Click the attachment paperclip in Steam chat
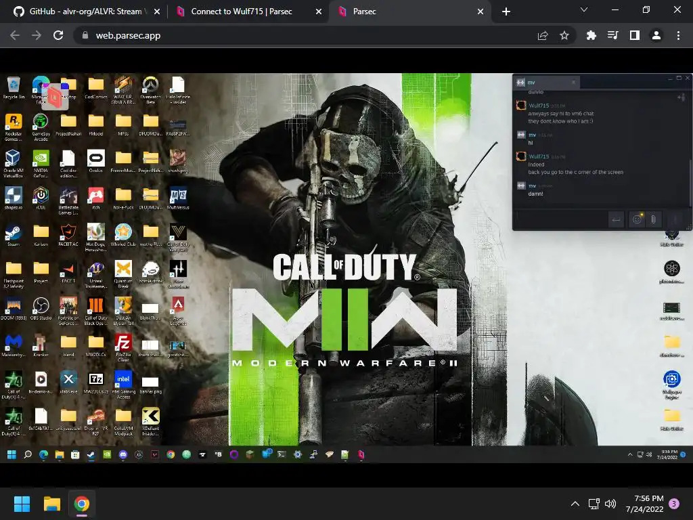This screenshot has width=693, height=520. pyautogui.click(x=653, y=219)
